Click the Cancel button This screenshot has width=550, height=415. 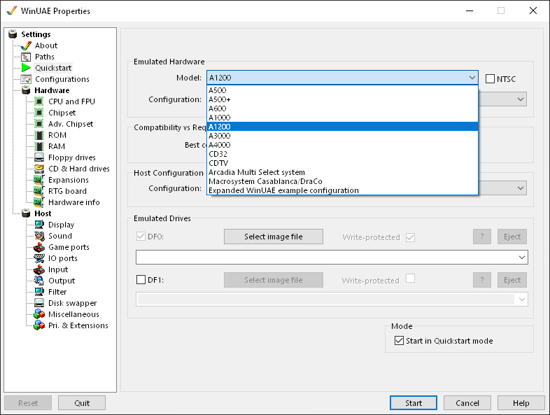[x=467, y=403]
